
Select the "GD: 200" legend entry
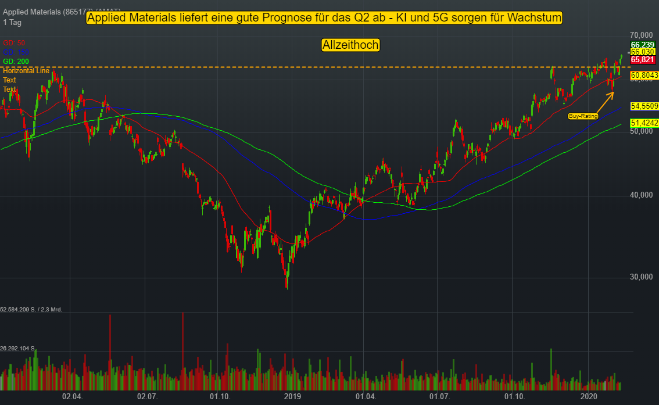point(16,62)
